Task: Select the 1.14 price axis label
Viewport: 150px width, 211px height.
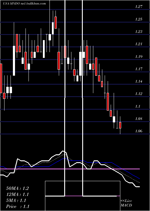Action: coord(139,81)
